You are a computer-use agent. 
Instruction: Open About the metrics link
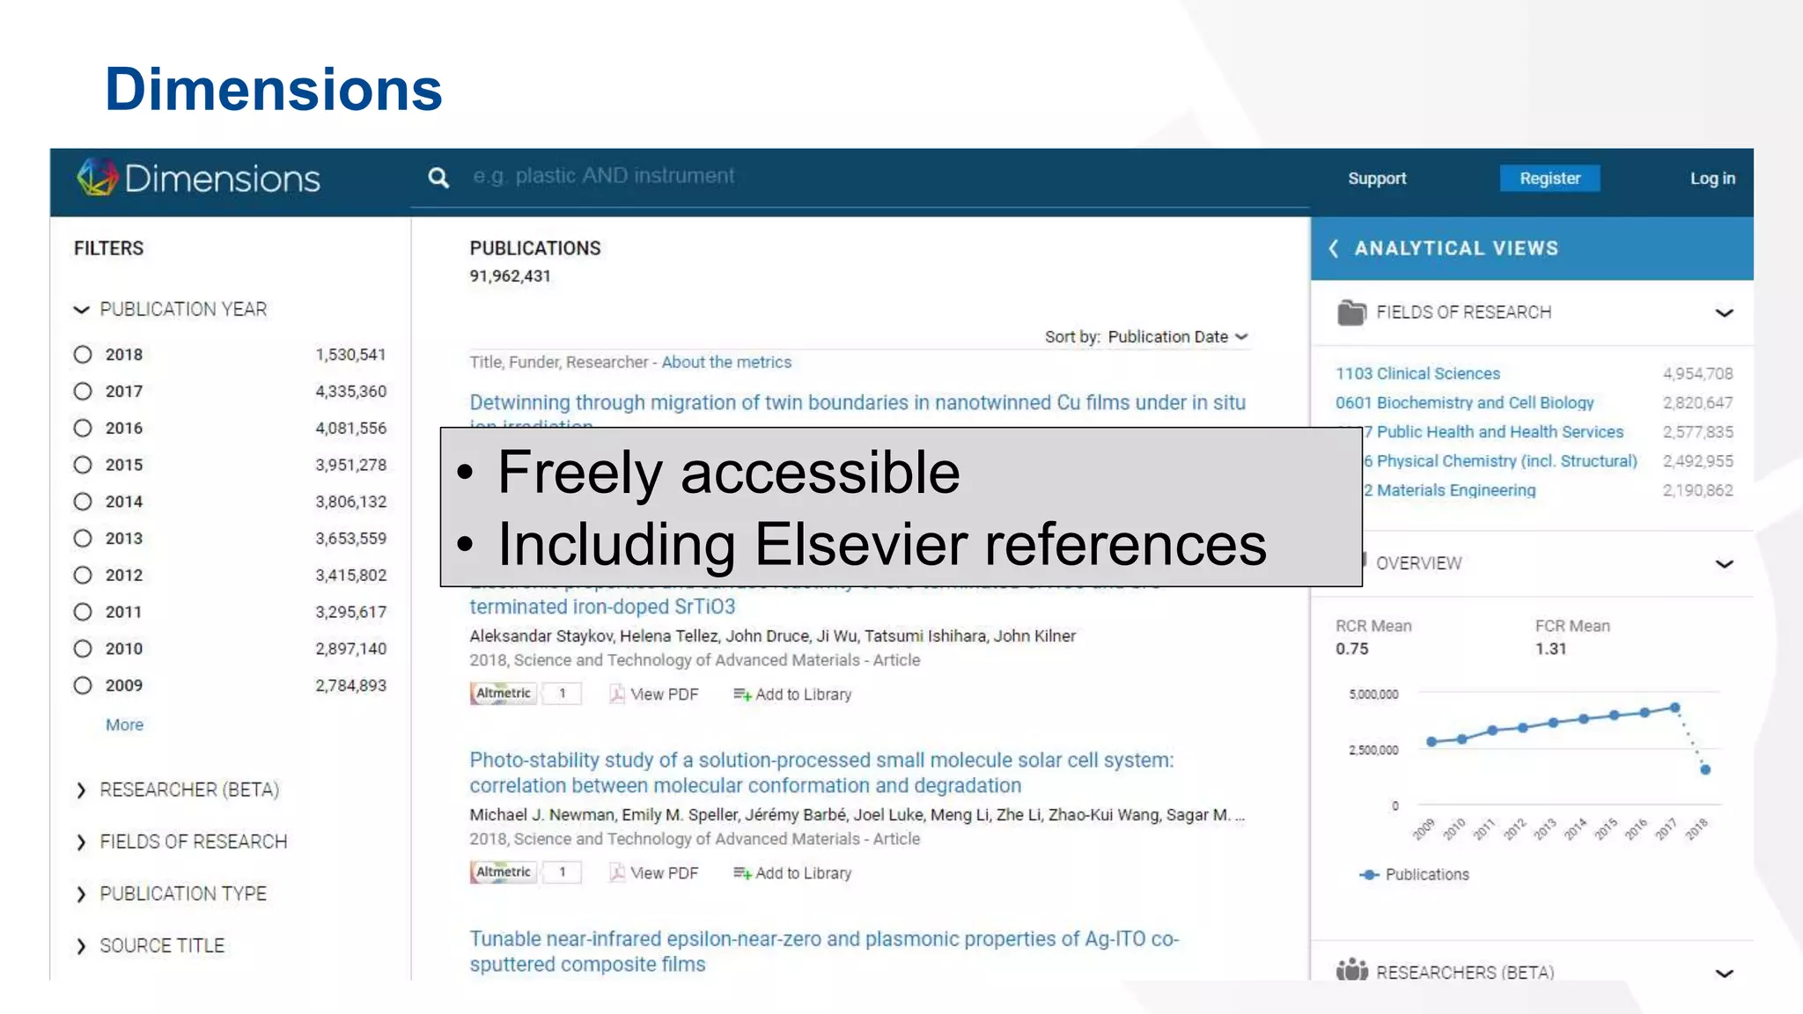click(x=726, y=362)
